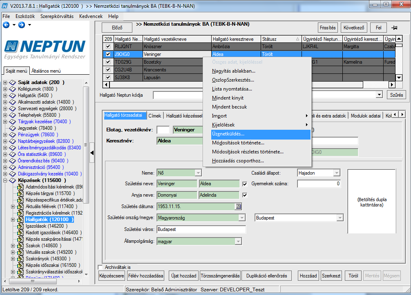The image size is (411, 295).
Task: Click the Gyermekek száma input field
Action: 319,184
